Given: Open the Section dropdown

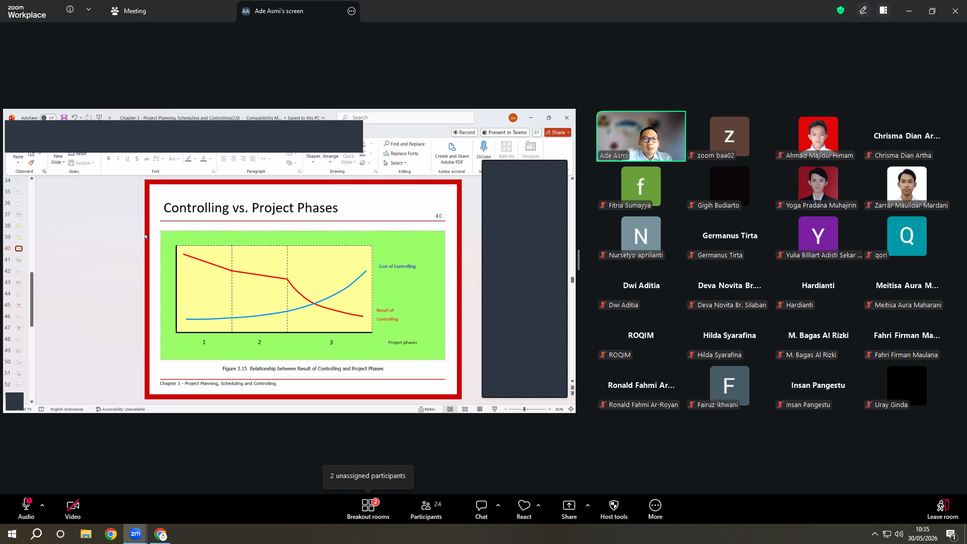Looking at the screenshot, I should pos(82,163).
